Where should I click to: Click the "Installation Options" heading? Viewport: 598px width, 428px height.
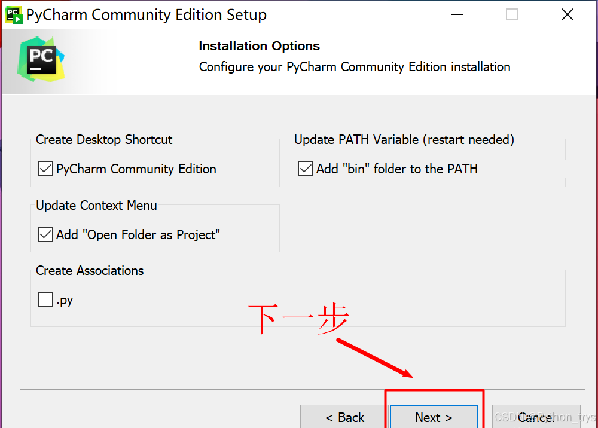(260, 46)
